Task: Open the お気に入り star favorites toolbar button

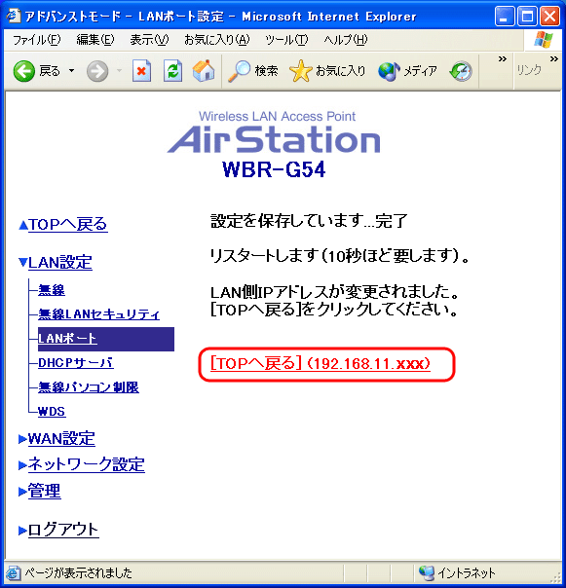Action: point(327,71)
